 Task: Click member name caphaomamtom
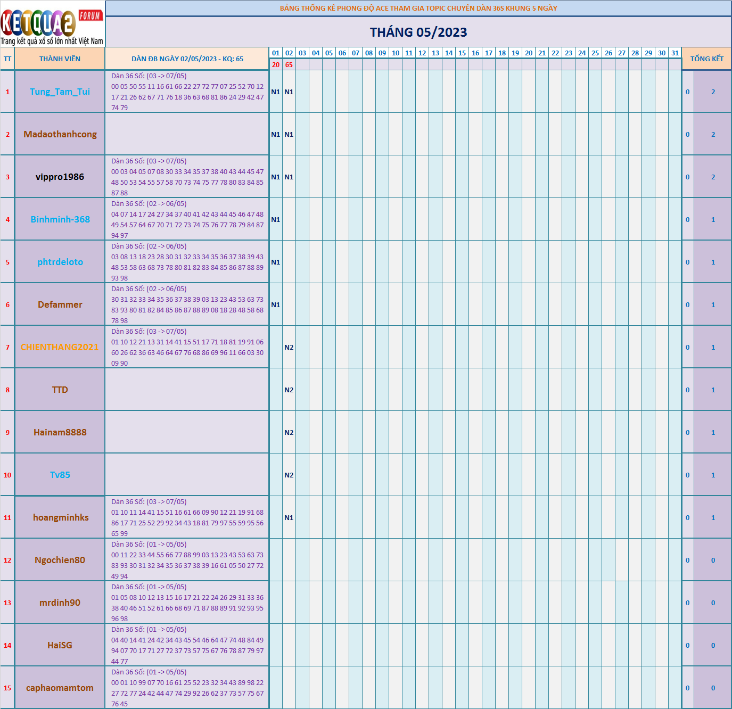[60, 688]
